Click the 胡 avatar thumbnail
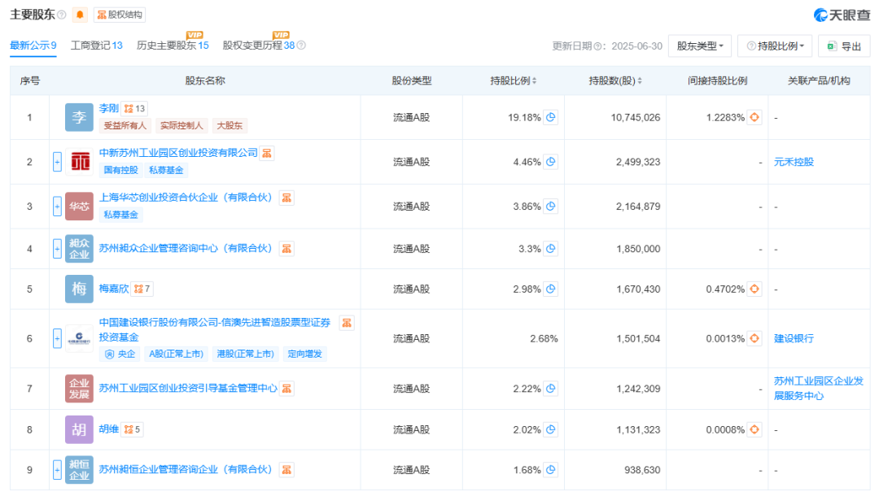The width and height of the screenshot is (879, 496). (79, 429)
